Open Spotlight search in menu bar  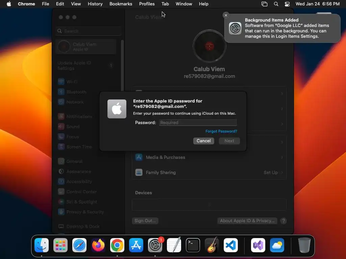pyautogui.click(x=276, y=4)
